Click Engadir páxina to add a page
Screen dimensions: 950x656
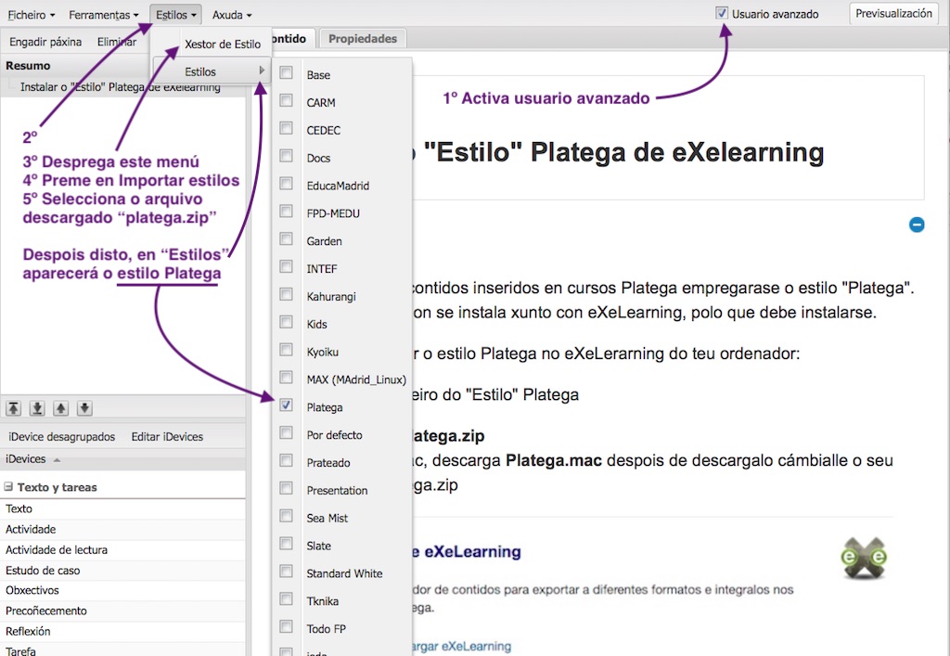click(x=44, y=42)
